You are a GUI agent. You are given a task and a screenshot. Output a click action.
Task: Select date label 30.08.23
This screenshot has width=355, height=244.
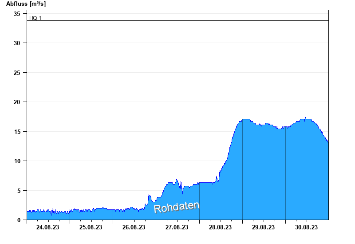(306, 227)
